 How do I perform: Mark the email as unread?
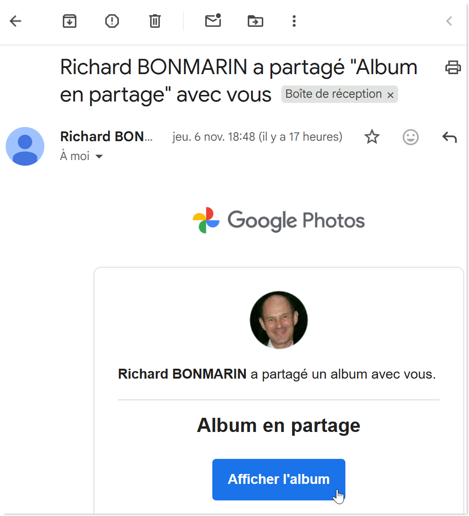click(x=213, y=21)
